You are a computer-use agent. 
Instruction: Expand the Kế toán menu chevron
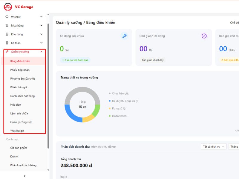[x=41, y=43]
